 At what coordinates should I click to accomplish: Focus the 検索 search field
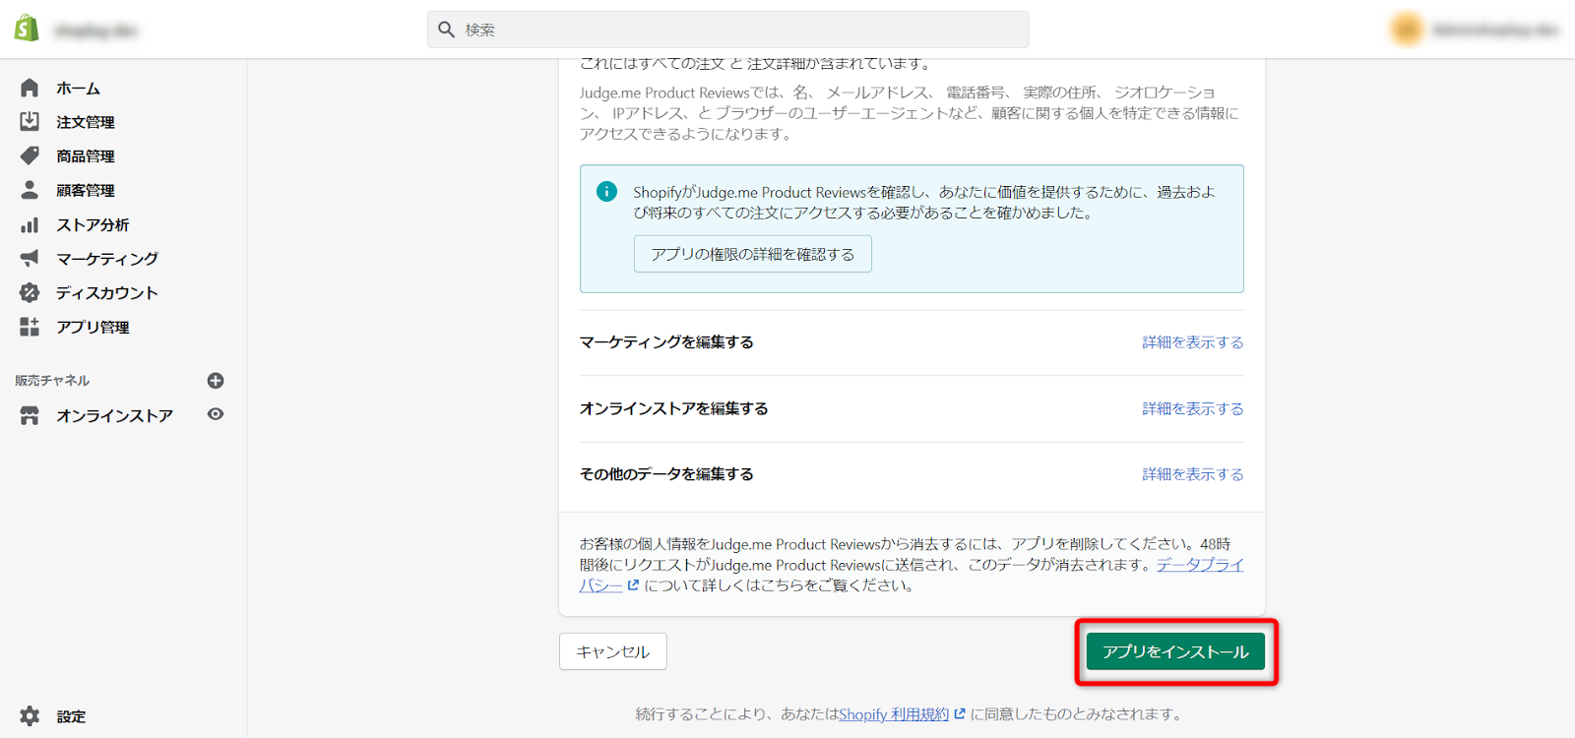(727, 30)
